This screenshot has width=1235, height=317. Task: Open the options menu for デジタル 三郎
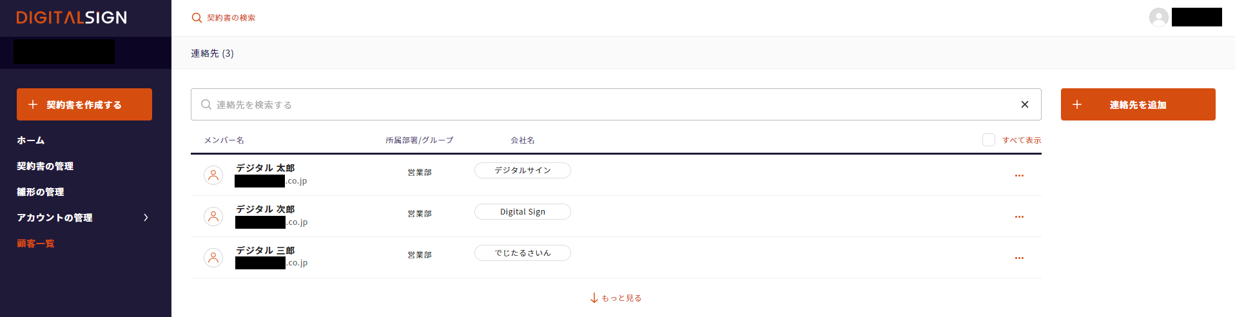coord(1018,258)
